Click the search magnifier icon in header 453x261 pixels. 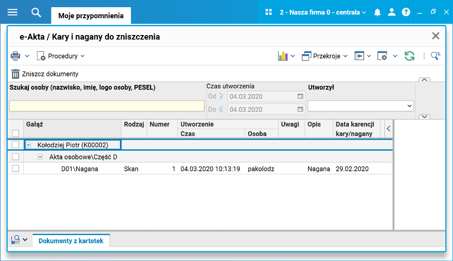click(36, 12)
